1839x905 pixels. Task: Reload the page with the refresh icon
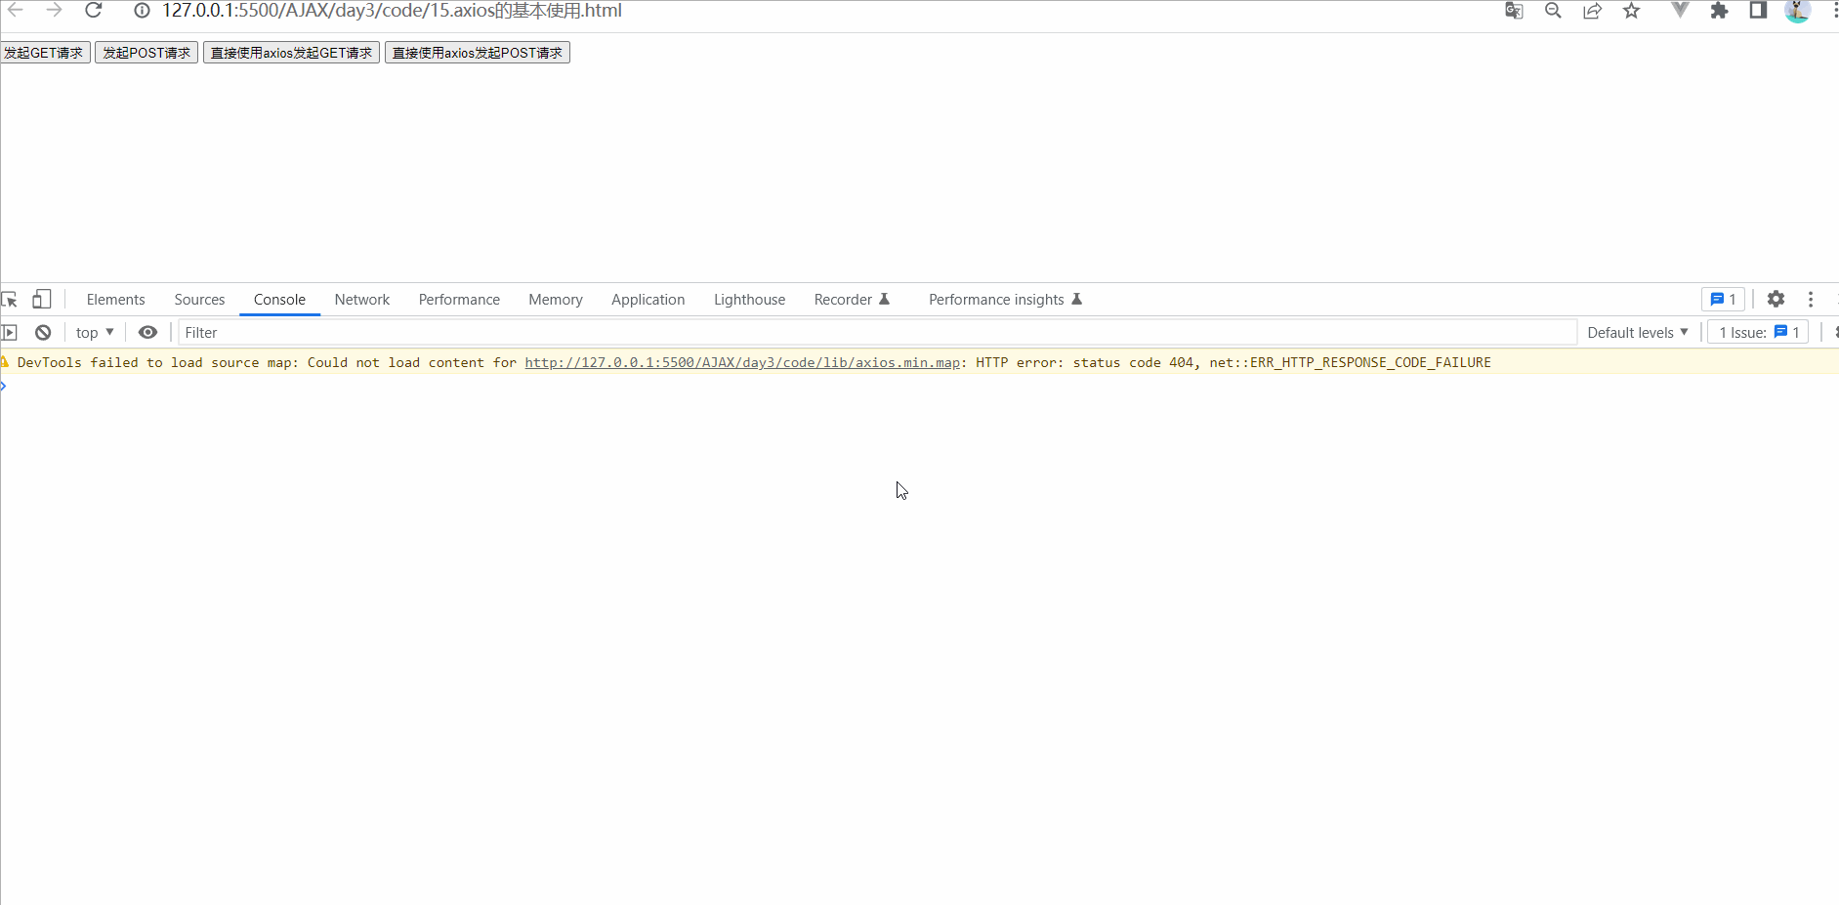[x=94, y=11]
